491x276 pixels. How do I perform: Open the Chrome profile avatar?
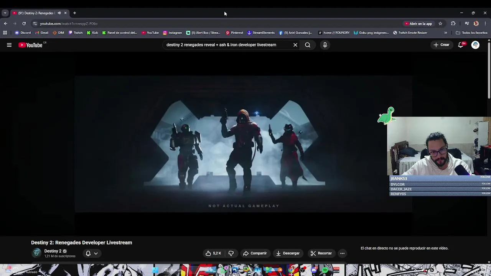[476, 23]
